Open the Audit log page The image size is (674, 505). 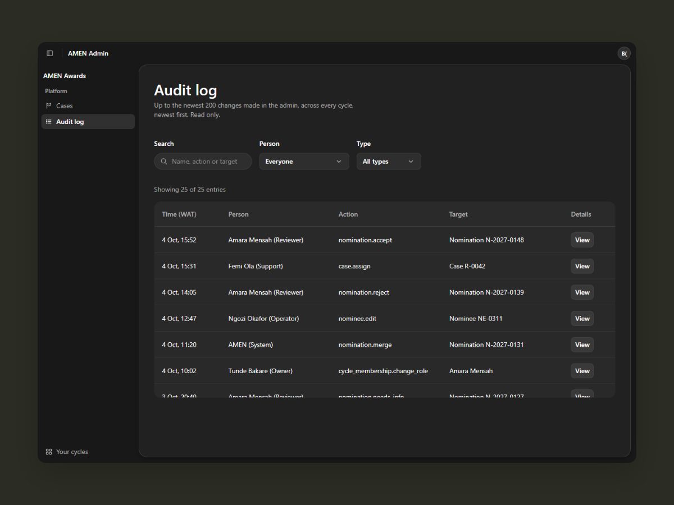88,122
